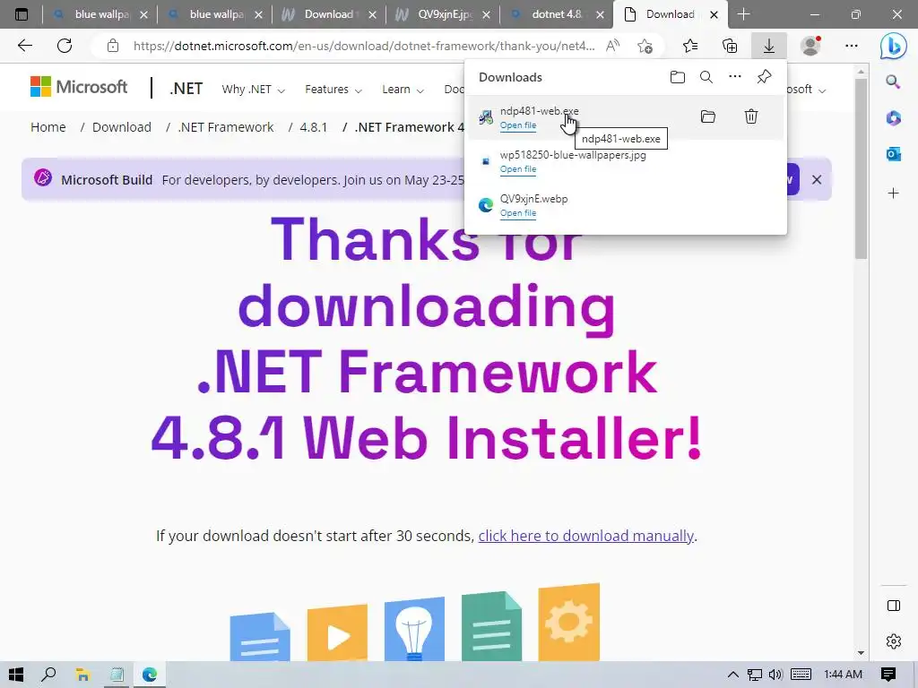The height and width of the screenshot is (688, 918).
Task: Click the QV9xjnE.webp file name
Action: click(534, 199)
